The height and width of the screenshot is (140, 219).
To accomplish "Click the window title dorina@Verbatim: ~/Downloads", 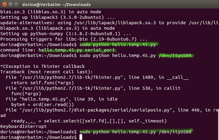I will tap(56, 5).
